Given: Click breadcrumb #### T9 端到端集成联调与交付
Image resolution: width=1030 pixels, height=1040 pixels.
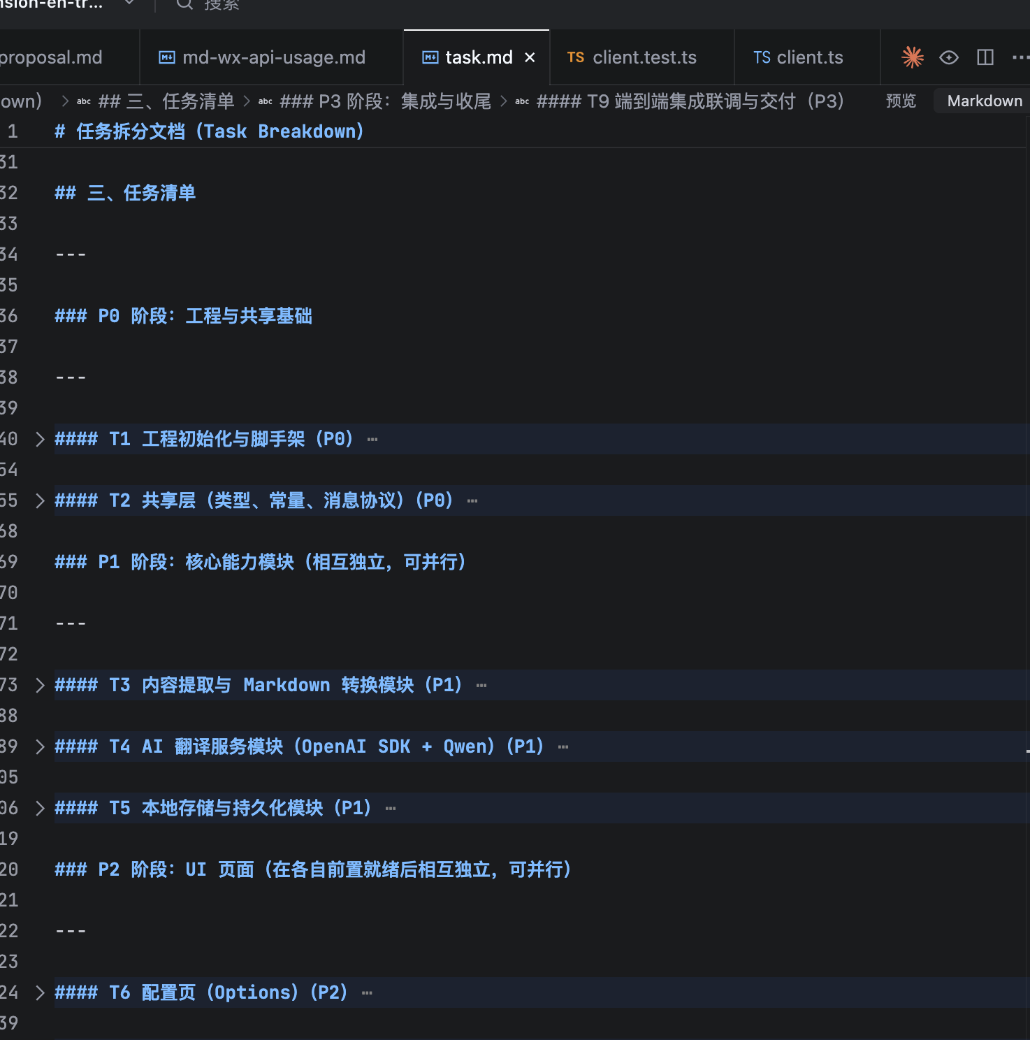Looking at the screenshot, I should click(x=690, y=101).
